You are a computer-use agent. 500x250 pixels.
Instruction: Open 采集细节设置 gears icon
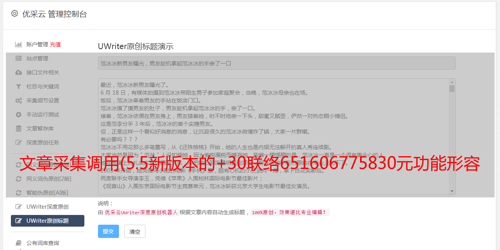point(18,100)
